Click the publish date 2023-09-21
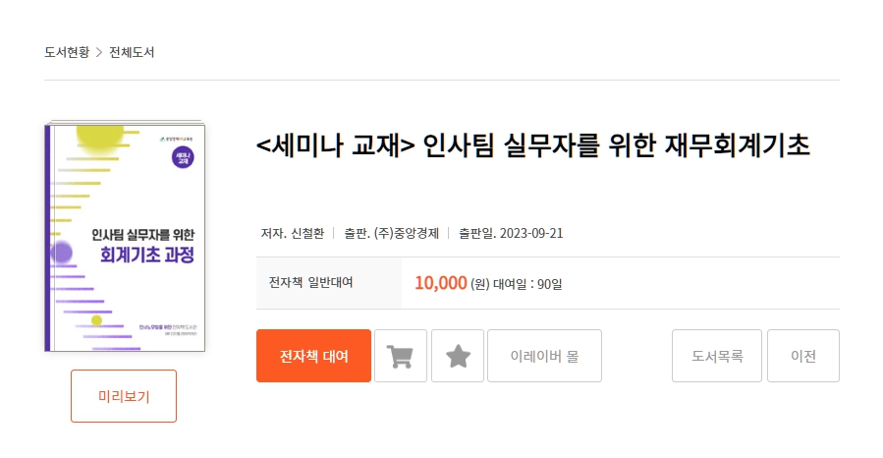 click(x=531, y=233)
